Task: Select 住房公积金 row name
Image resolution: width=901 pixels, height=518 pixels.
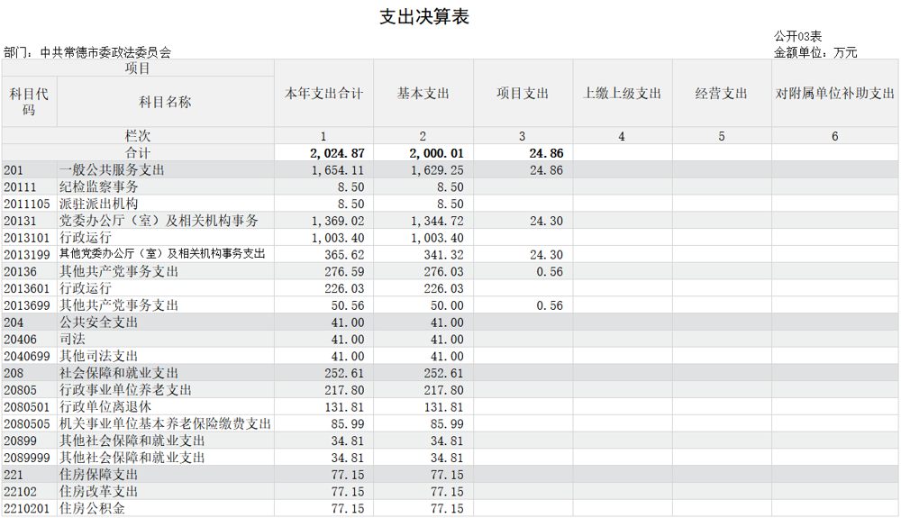Action: pyautogui.click(x=92, y=508)
